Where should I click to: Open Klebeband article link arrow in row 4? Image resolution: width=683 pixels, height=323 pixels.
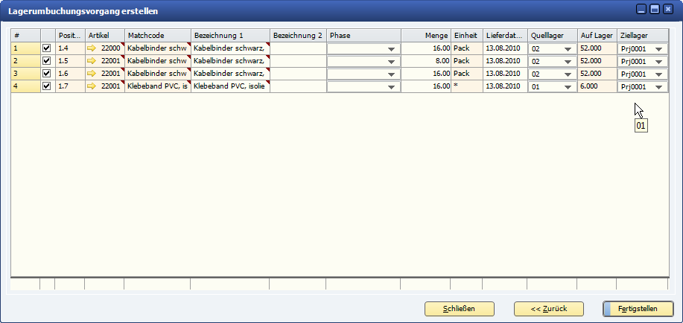92,86
